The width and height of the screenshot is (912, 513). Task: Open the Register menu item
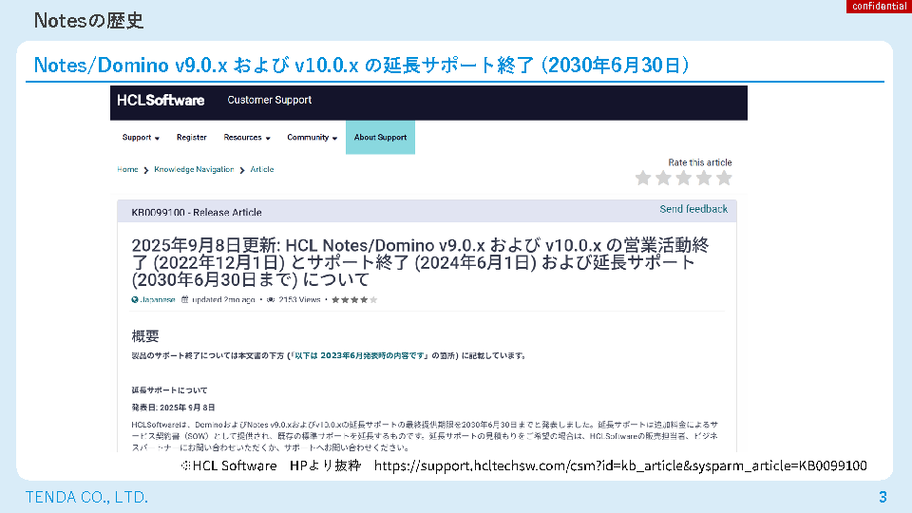192,138
